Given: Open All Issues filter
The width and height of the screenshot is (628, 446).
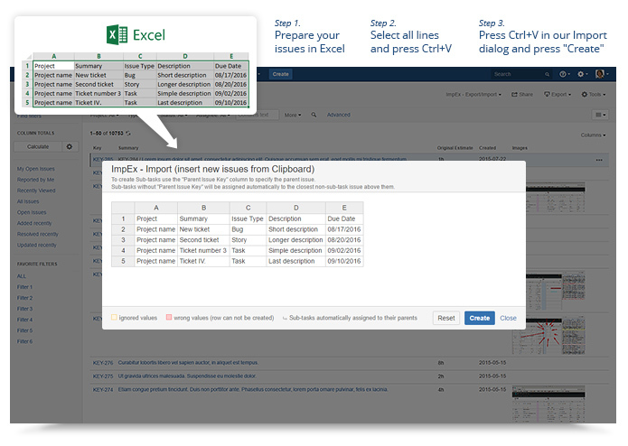Looking at the screenshot, I should pos(28,201).
